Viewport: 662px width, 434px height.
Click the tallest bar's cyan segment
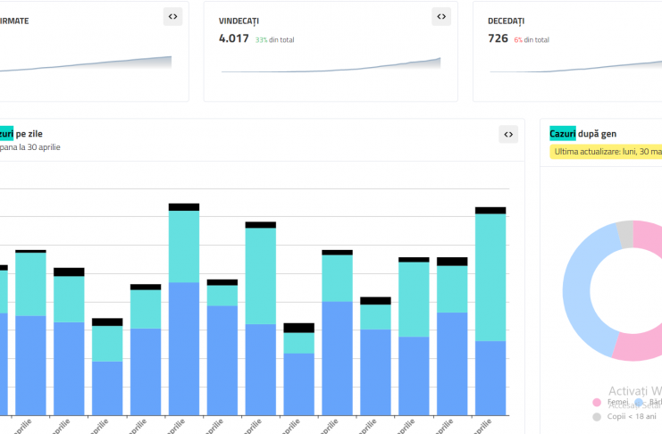184,246
